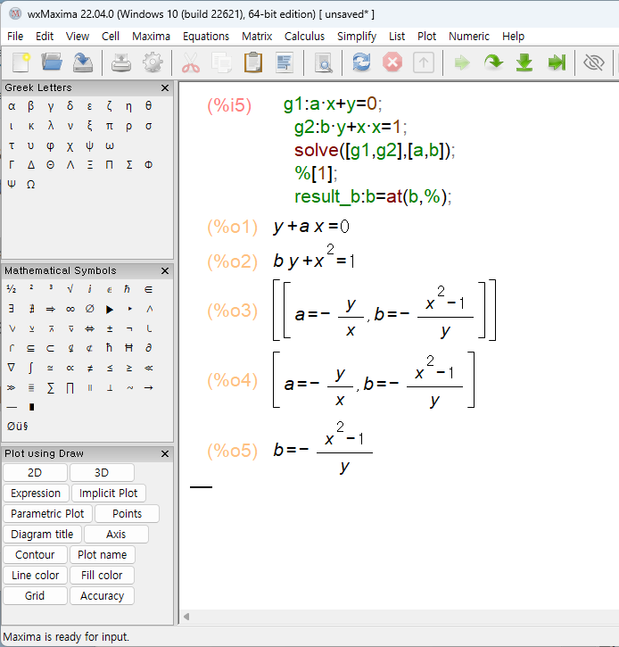Insert Greek letter alpha
The height and width of the screenshot is (647, 619).
coord(12,106)
